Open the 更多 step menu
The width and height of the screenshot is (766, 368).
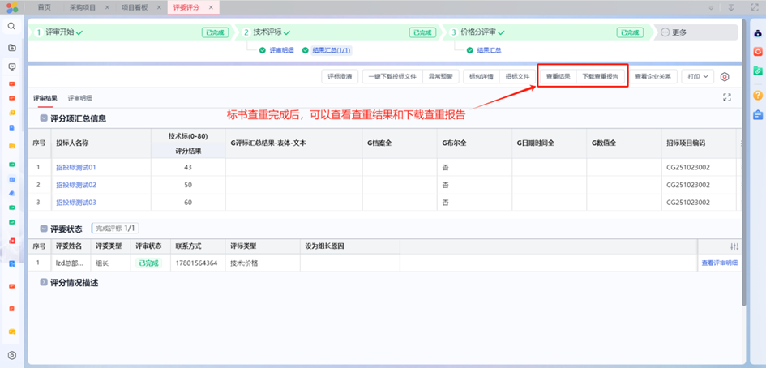pos(674,32)
